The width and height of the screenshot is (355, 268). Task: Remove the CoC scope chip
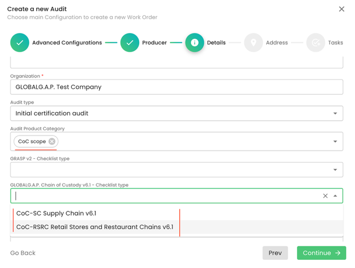pyautogui.click(x=52, y=142)
